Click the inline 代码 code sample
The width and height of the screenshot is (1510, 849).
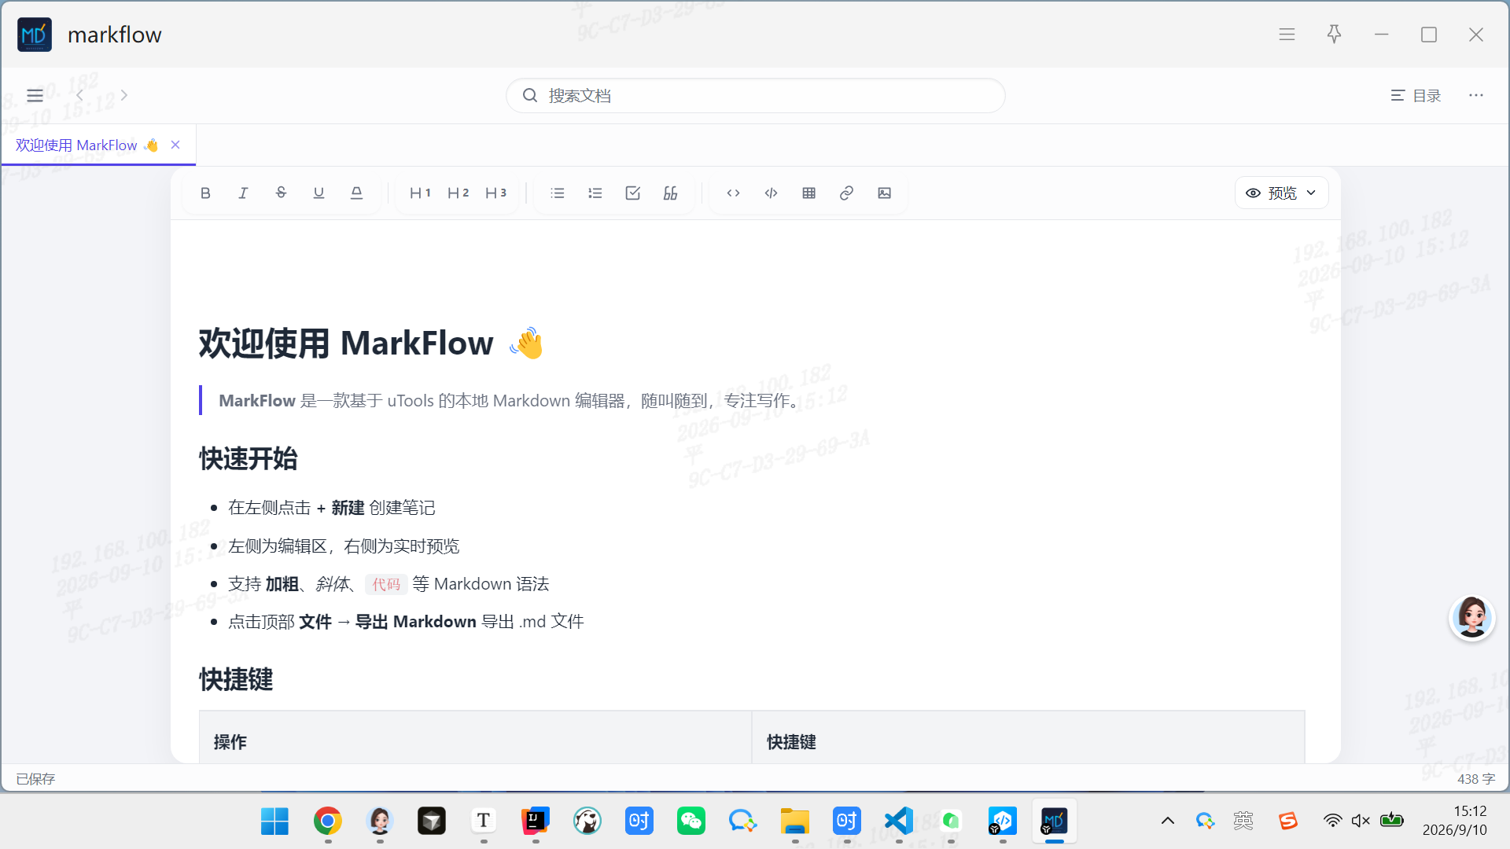(x=386, y=584)
